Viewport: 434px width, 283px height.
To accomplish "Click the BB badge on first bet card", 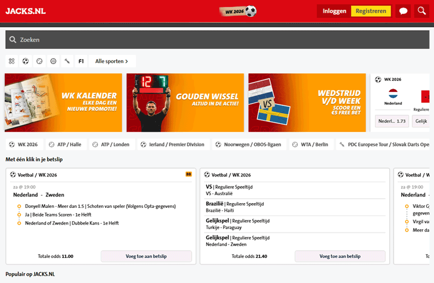I will point(189,174).
